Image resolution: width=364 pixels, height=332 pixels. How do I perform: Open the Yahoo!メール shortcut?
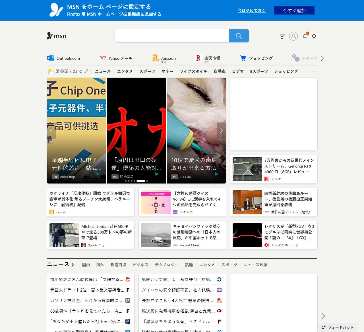pos(116,58)
